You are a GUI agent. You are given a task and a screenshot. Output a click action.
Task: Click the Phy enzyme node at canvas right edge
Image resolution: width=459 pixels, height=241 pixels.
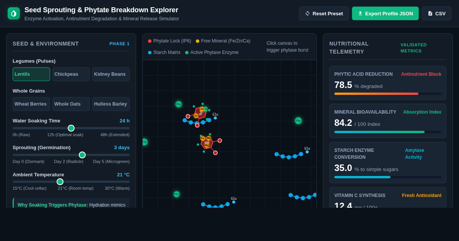[298, 120]
